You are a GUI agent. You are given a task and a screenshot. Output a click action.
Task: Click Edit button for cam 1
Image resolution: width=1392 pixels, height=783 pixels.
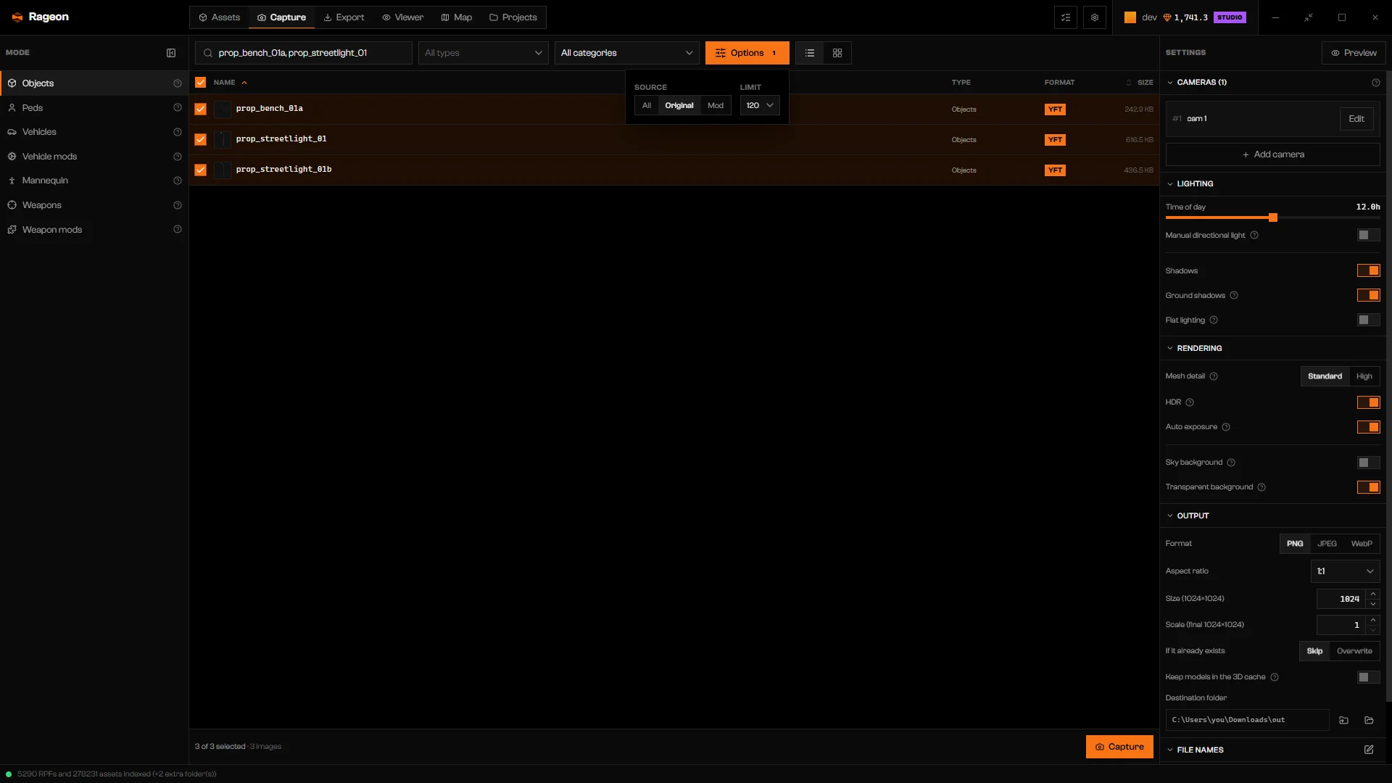1356,119
